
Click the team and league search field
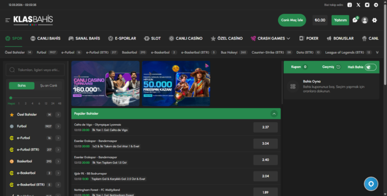coord(35,70)
